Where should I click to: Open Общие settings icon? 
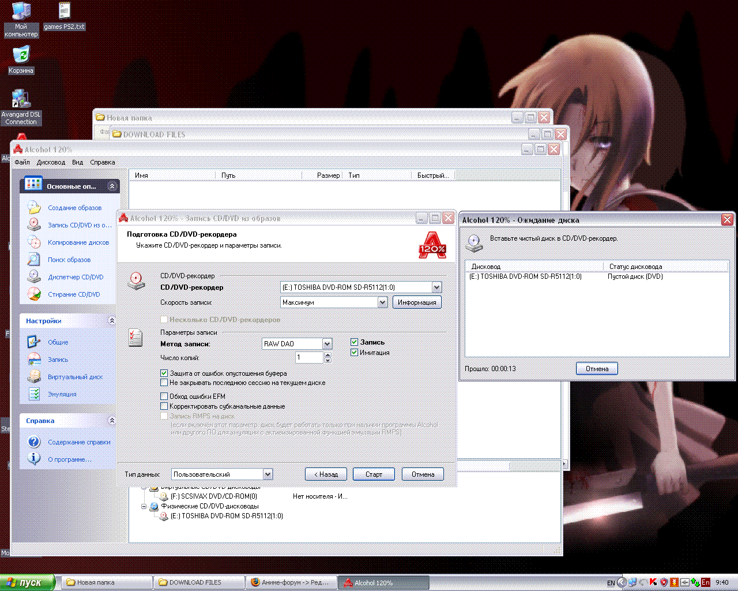[34, 342]
